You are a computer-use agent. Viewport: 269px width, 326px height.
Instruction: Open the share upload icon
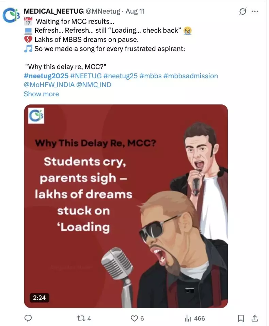coord(255,318)
